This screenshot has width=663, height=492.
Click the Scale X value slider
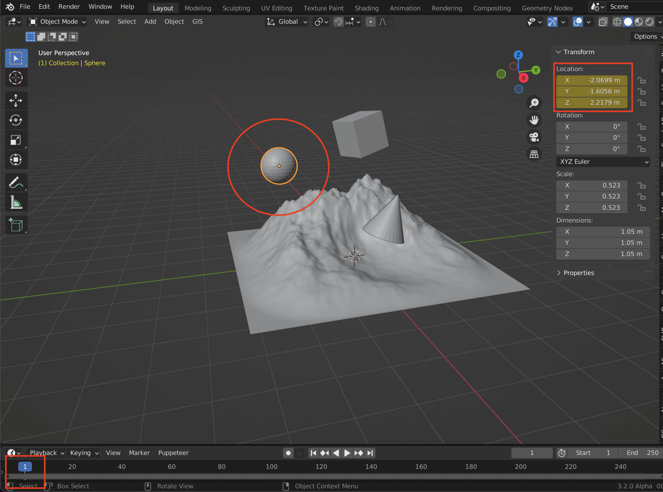(x=591, y=185)
